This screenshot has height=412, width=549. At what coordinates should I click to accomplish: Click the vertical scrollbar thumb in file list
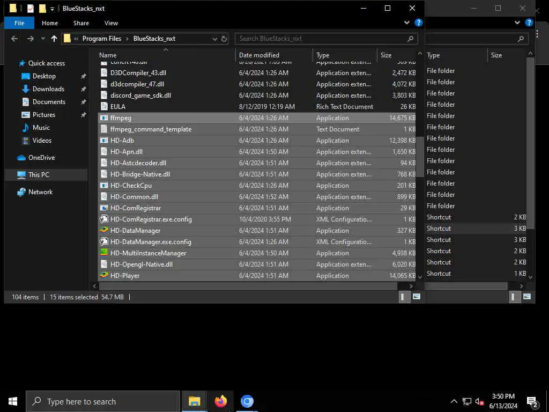click(x=420, y=156)
